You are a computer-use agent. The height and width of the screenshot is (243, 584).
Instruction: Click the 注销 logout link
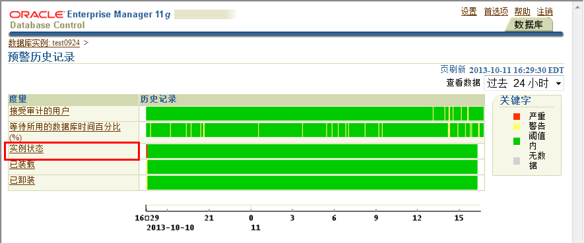(544, 11)
